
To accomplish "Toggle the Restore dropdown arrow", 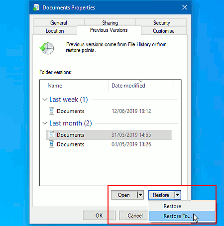I will tap(178, 195).
